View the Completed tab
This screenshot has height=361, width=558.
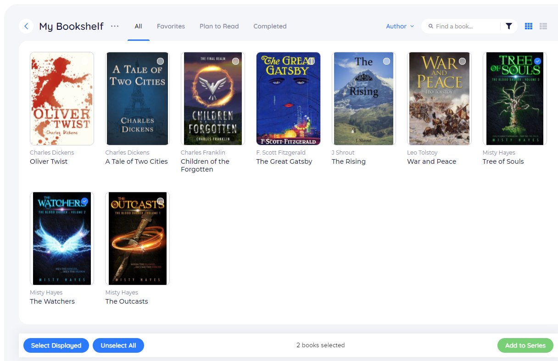pos(270,26)
